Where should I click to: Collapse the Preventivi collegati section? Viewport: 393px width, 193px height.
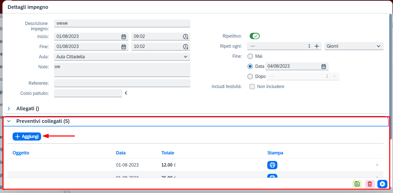(9, 121)
